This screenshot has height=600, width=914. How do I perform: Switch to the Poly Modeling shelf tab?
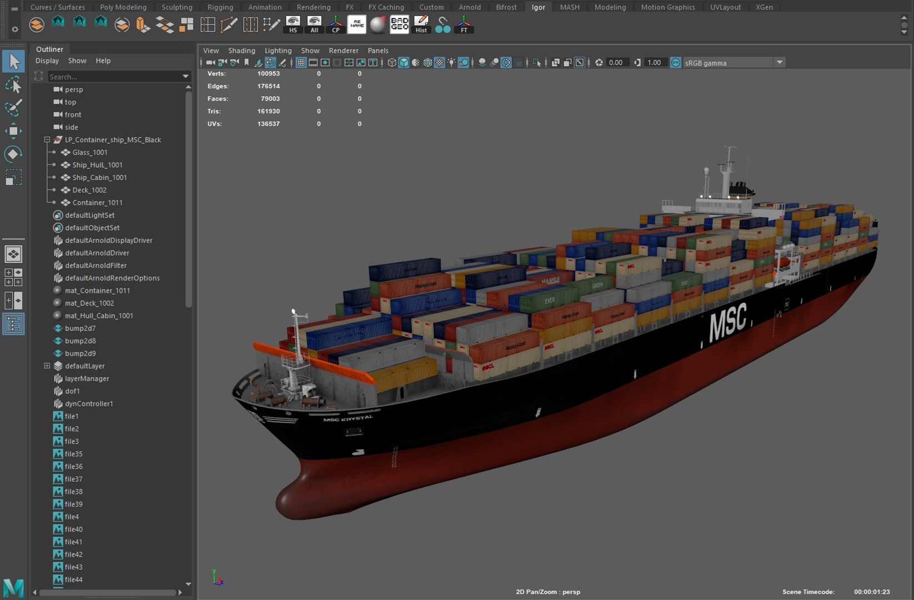123,7
